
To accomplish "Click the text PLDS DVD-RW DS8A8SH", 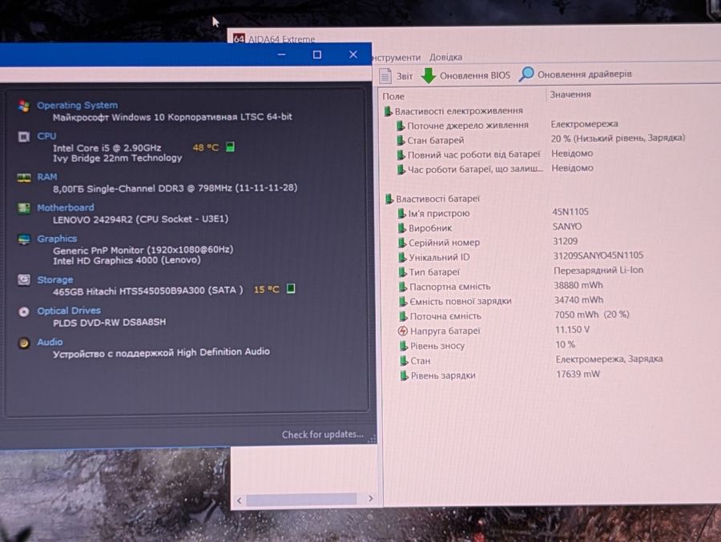I will pyautogui.click(x=110, y=323).
